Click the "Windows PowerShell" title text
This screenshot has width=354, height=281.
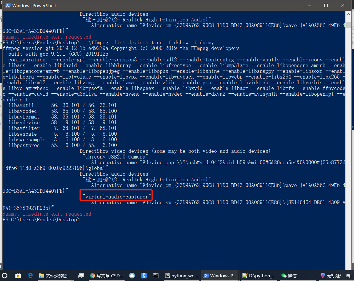point(34,5)
